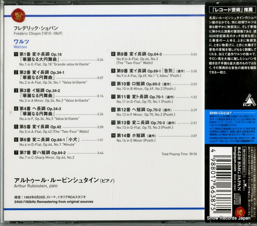Screen dimensions: 257x226
Task: Click "No.6 in D-Flat, Op.64, No.1 Minute" line
Action: [x=48, y=145]
